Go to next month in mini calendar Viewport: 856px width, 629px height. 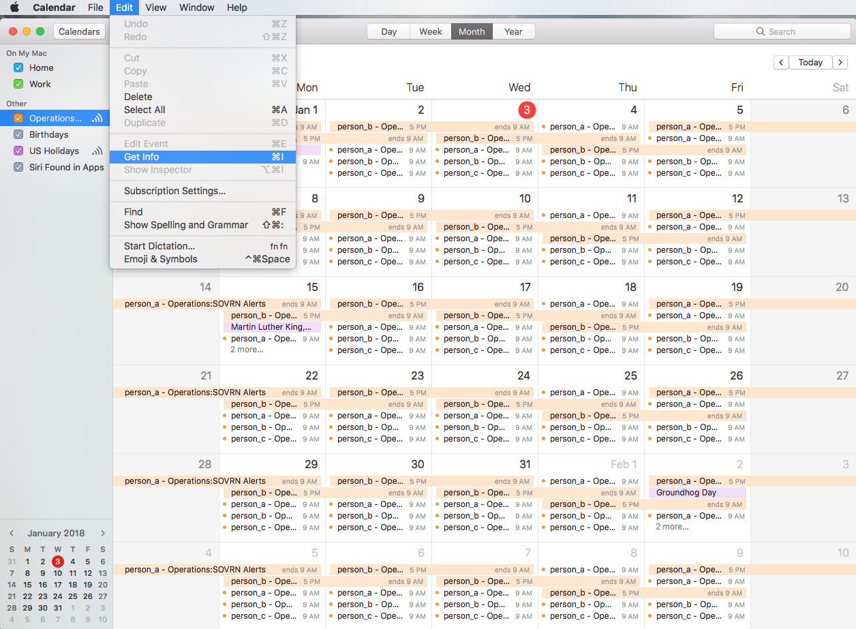tap(103, 534)
